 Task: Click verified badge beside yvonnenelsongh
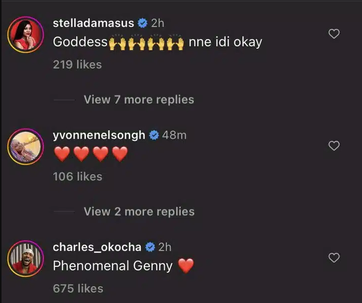coord(154,135)
